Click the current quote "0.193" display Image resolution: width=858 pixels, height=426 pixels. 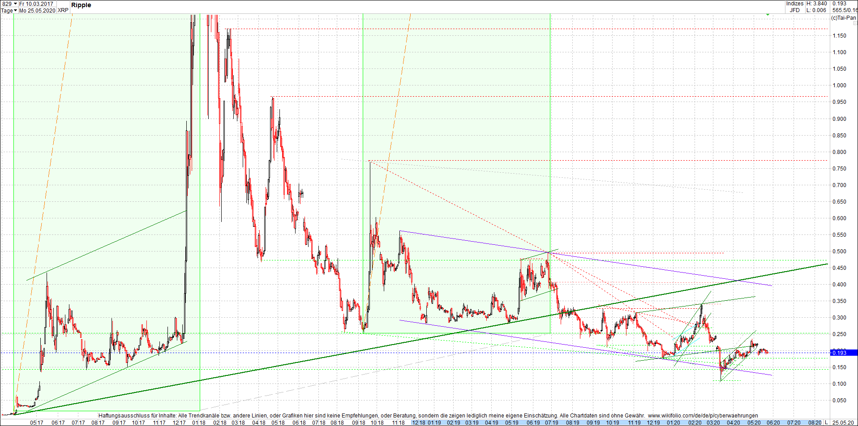pos(840,3)
